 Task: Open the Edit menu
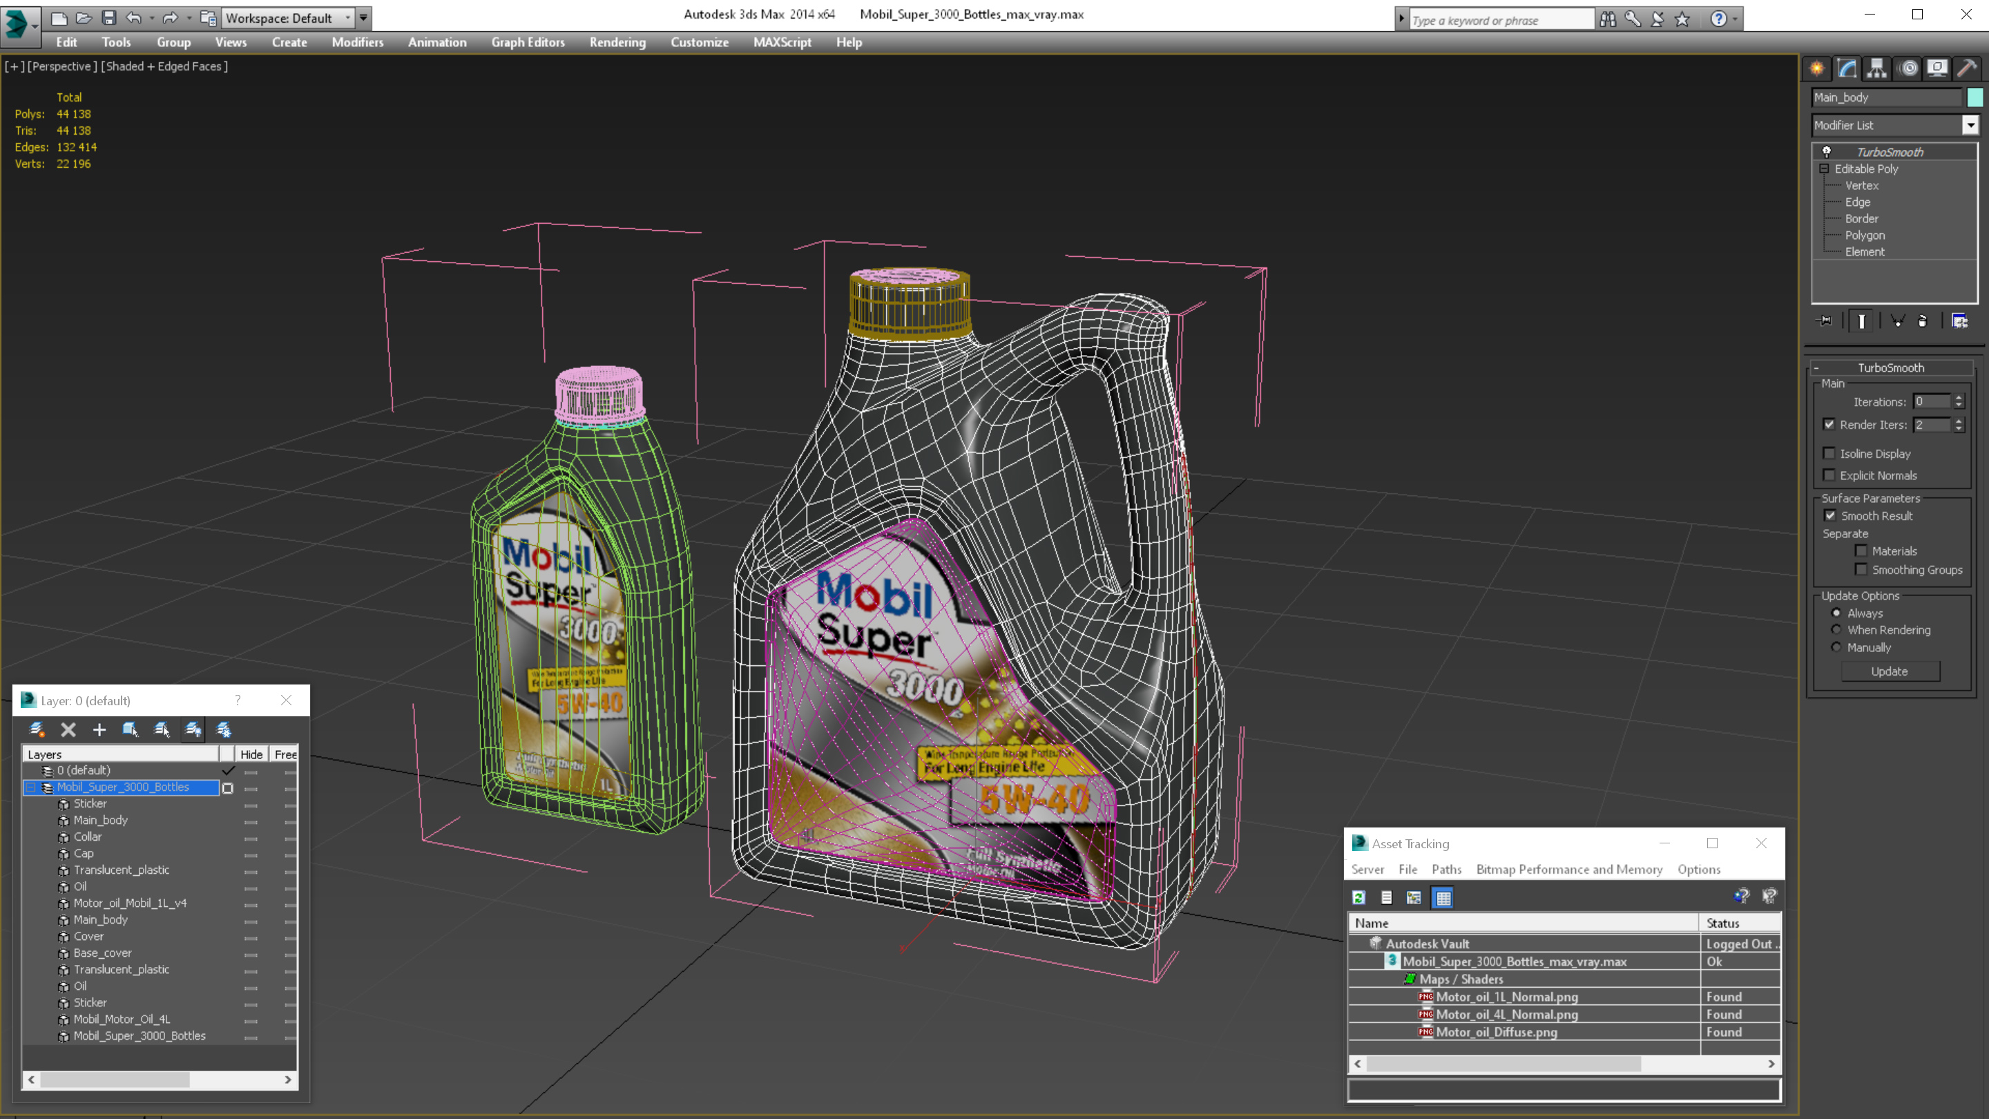66,42
